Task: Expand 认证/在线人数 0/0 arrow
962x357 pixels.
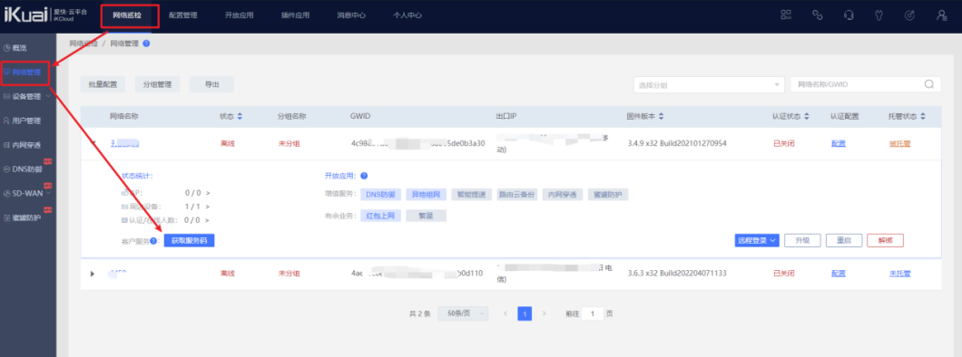Action: click(x=207, y=220)
